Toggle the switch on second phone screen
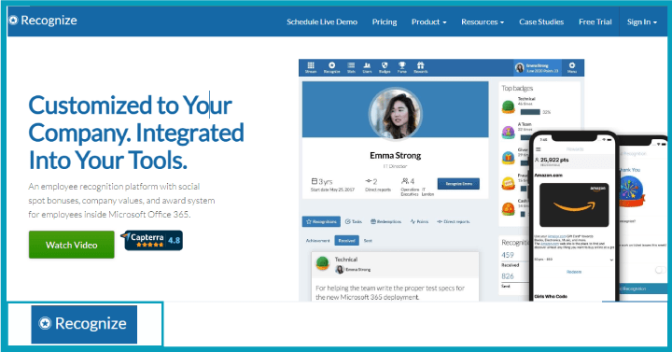 661,270
